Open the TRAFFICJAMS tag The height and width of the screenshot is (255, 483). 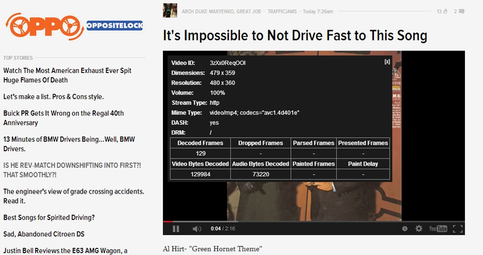282,11
